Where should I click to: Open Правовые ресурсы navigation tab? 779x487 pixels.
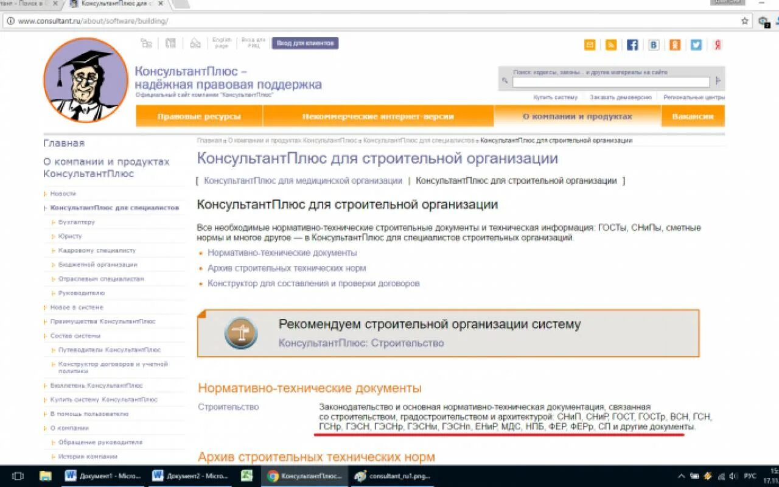[199, 116]
